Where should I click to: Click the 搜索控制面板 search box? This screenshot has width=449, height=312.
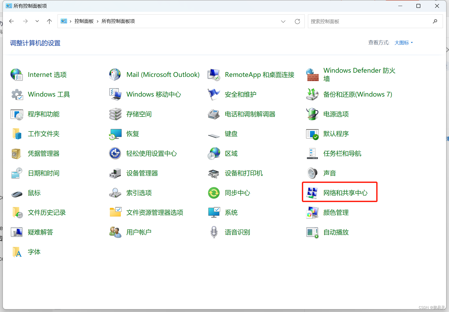370,22
